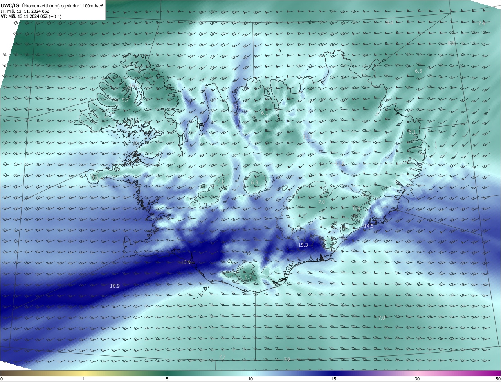Click the 5.7 label on the Westfjords peninsula
501x382 pixels.
tap(125, 100)
